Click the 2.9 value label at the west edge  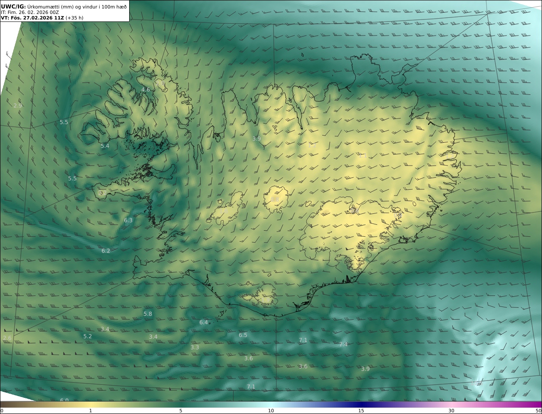click(18, 105)
